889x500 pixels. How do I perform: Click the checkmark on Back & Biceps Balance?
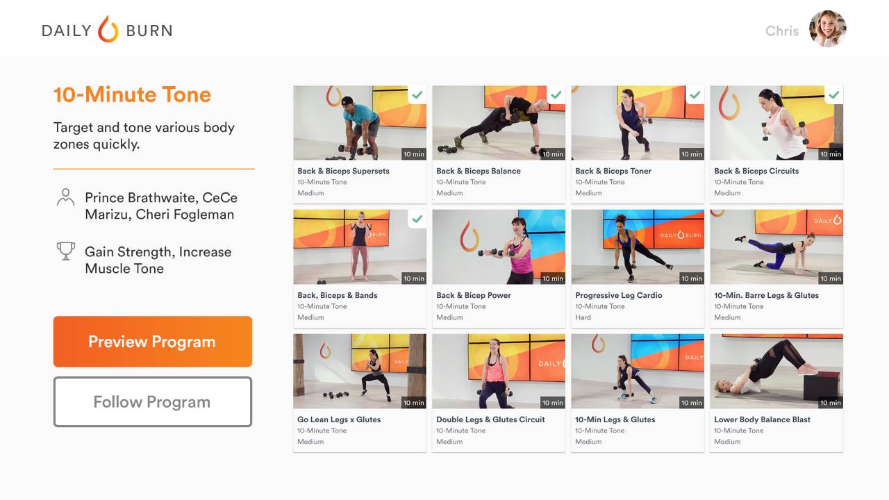pos(556,94)
